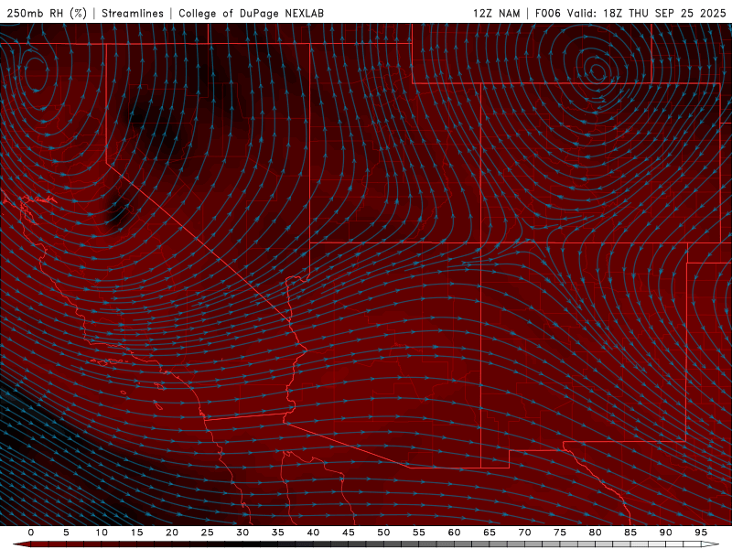Click the "F006" forecast hour label
Image resolution: width=732 pixels, height=549 pixels.
[x=547, y=13]
